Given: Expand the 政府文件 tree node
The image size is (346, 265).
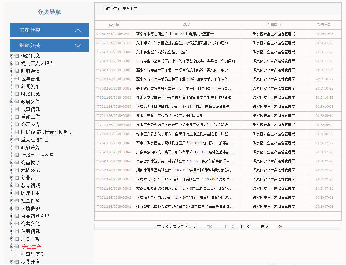Looking at the screenshot, I should 11,102.
